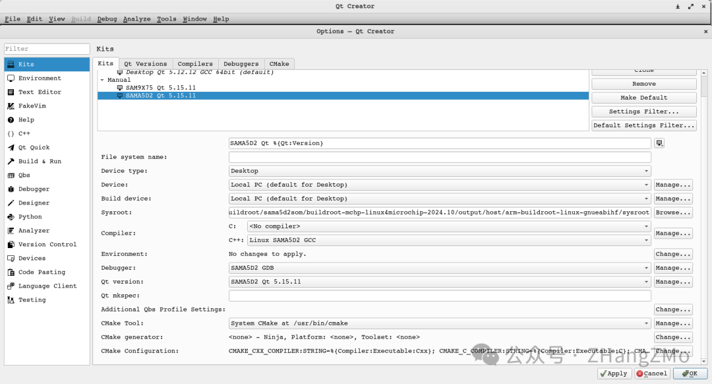The height and width of the screenshot is (384, 712).
Task: Open Default Settings Filter... button
Action: (644, 125)
